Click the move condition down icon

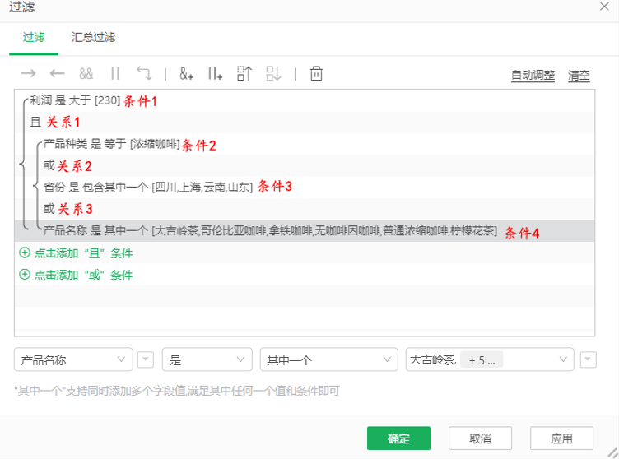click(273, 73)
